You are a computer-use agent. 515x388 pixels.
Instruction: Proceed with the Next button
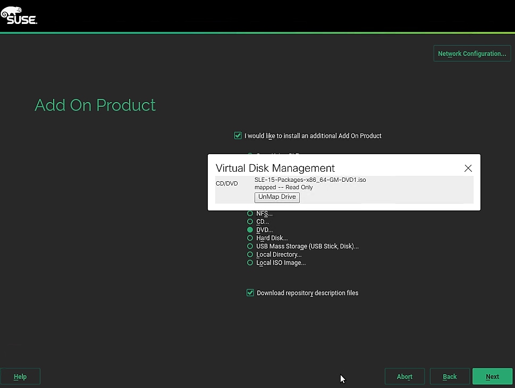tap(492, 376)
